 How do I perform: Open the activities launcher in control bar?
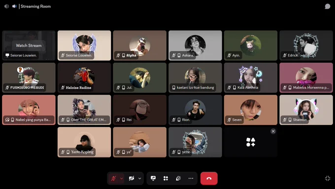[x=166, y=178]
